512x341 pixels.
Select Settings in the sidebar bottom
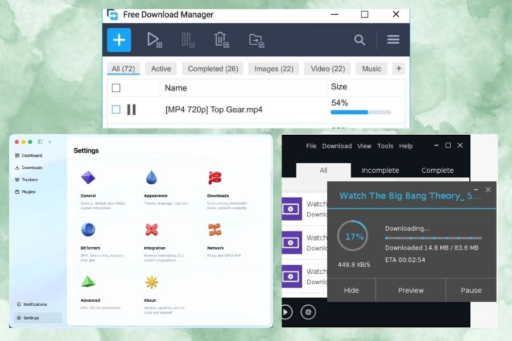point(38,318)
